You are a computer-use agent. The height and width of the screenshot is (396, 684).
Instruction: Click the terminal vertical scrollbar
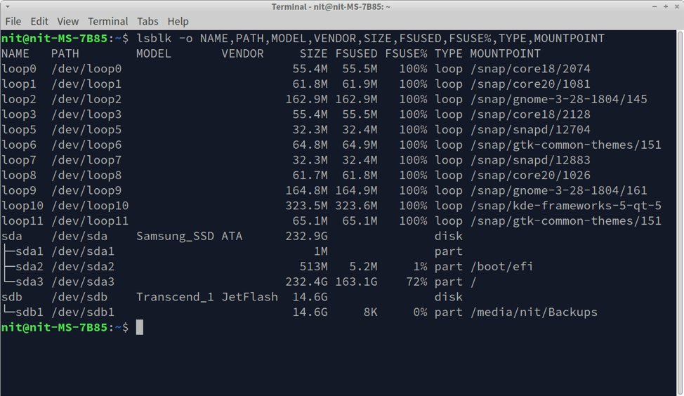[680, 213]
